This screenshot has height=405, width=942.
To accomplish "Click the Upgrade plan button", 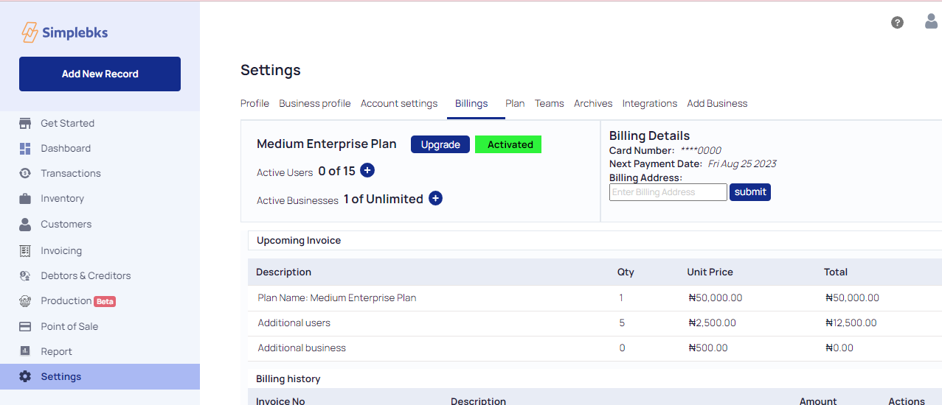I will (x=440, y=144).
